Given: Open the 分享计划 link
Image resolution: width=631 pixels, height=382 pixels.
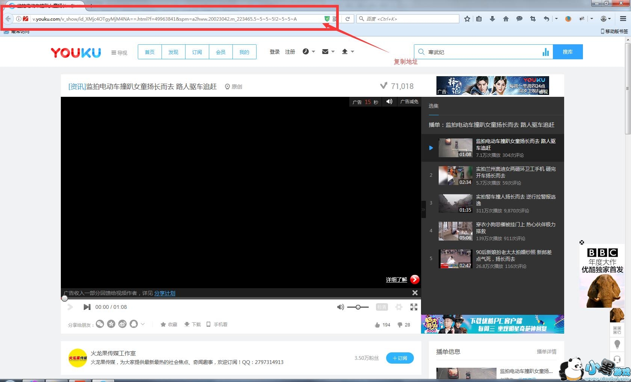Looking at the screenshot, I should pos(165,293).
